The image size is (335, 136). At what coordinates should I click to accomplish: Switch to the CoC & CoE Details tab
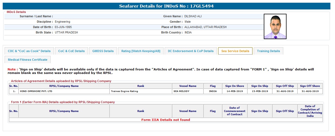tap(71, 51)
